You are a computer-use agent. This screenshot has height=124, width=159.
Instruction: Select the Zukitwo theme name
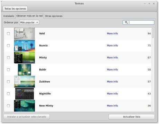point(45,82)
